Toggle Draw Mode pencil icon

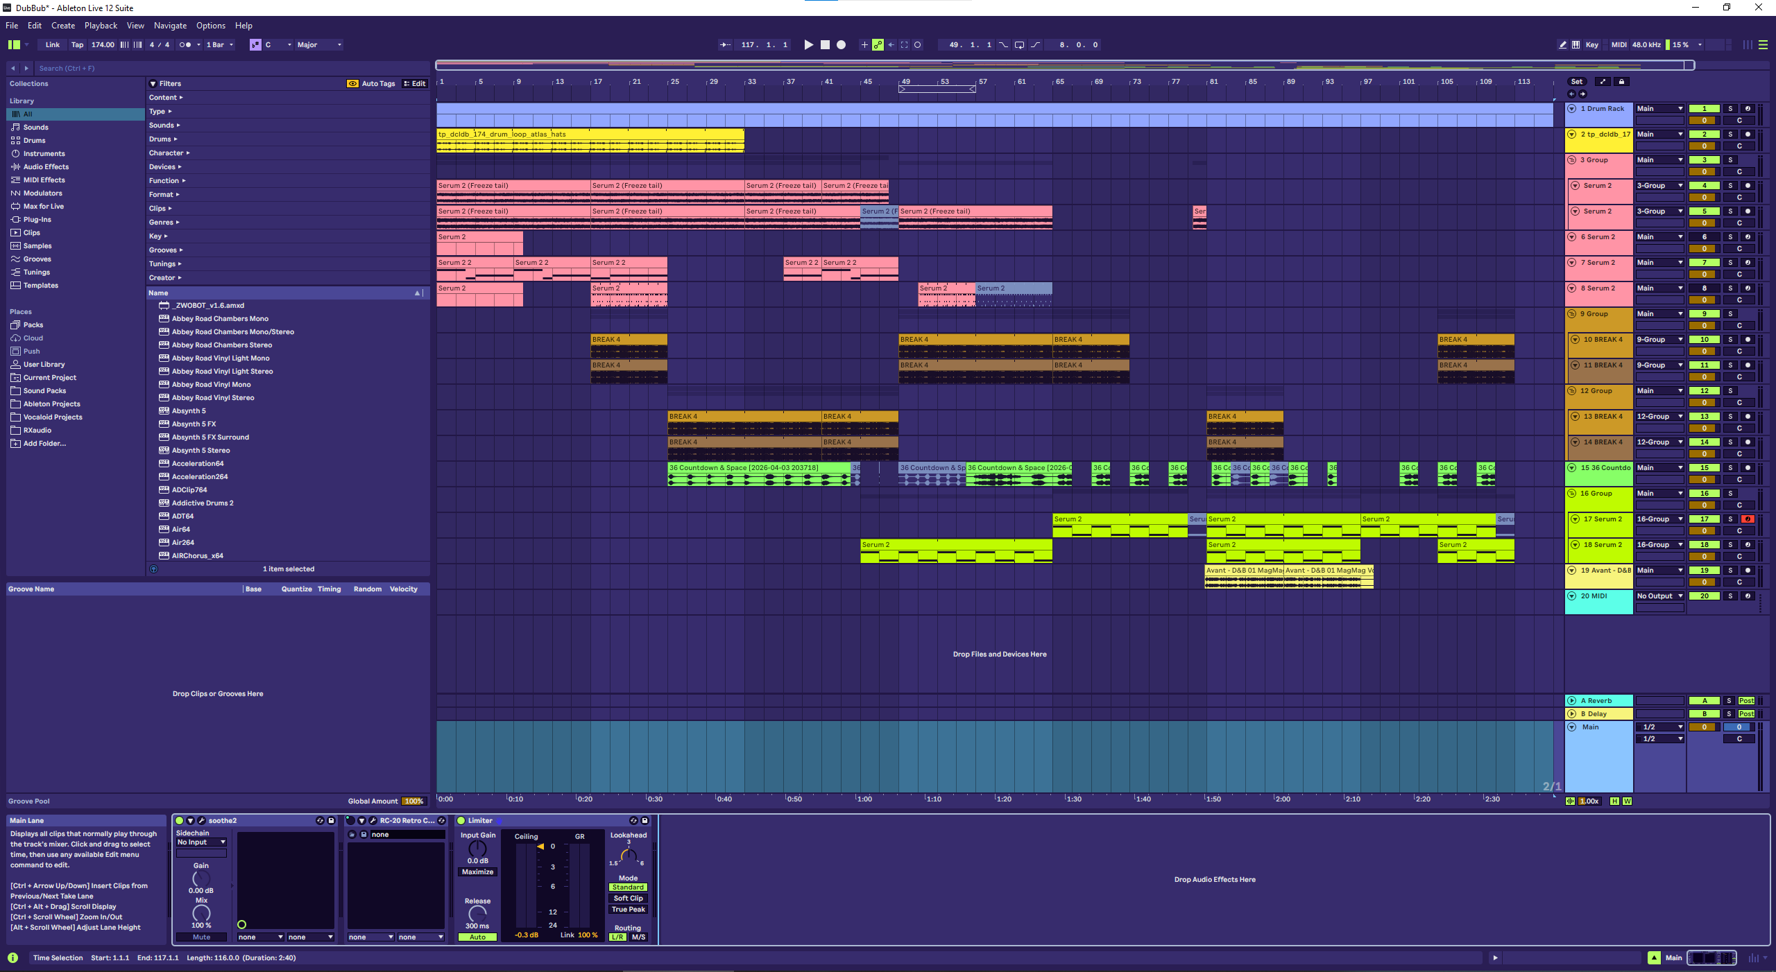point(1562,45)
